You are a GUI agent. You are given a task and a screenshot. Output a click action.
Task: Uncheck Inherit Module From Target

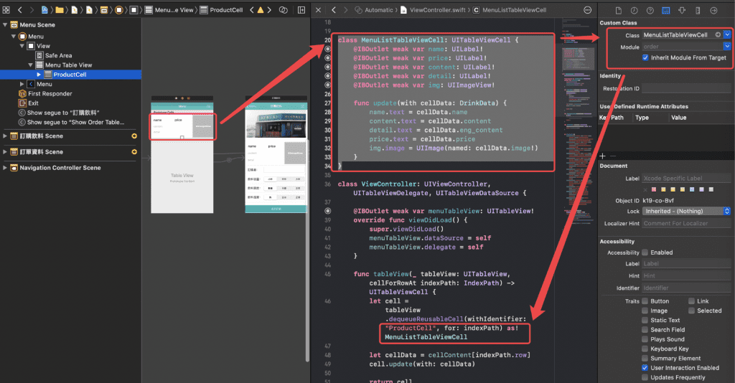646,58
